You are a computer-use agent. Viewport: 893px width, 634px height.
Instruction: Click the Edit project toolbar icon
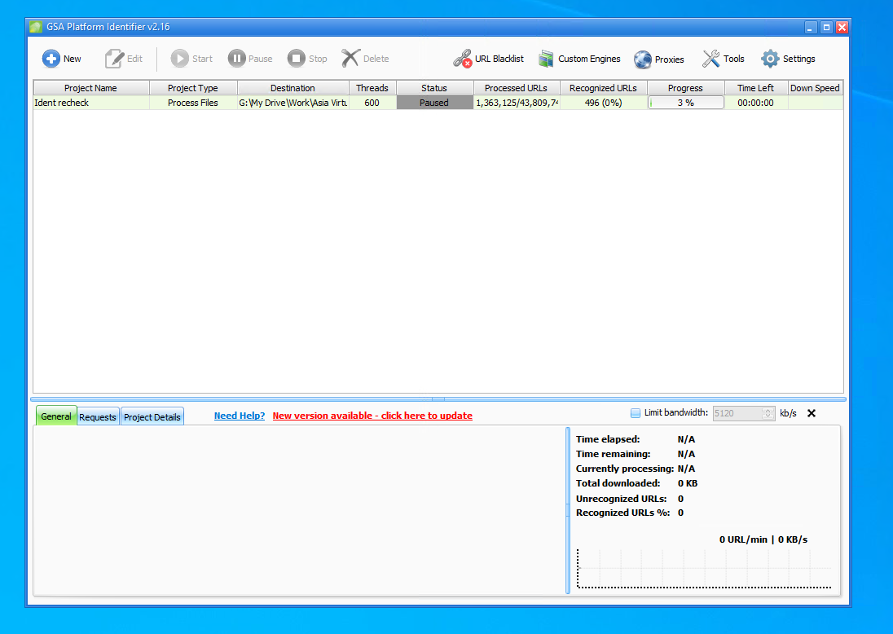114,59
